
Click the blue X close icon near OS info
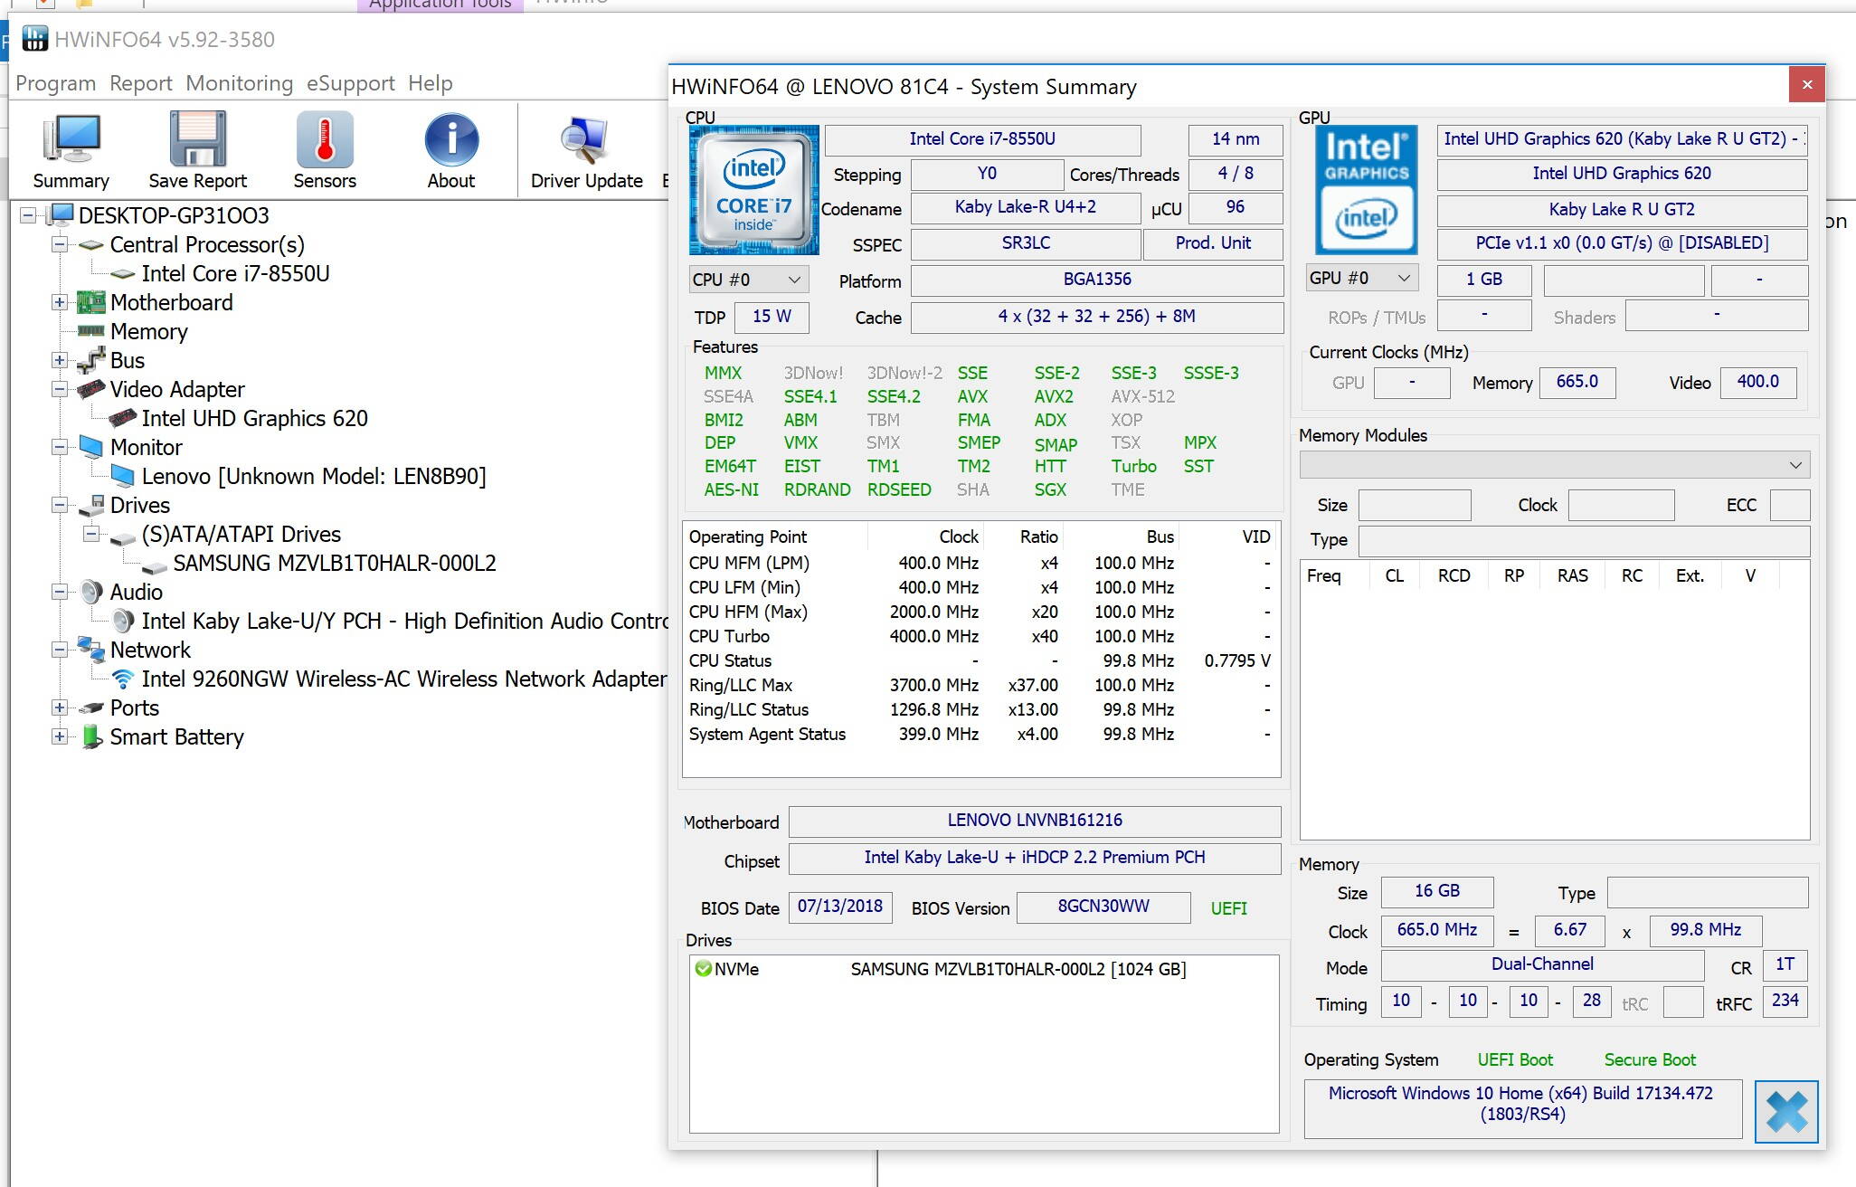point(1785,1111)
